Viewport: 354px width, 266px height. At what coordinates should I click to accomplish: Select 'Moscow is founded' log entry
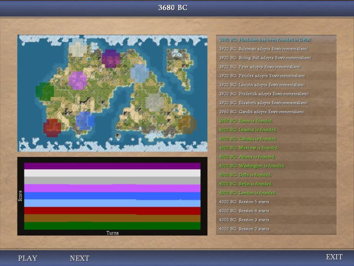click(x=276, y=148)
